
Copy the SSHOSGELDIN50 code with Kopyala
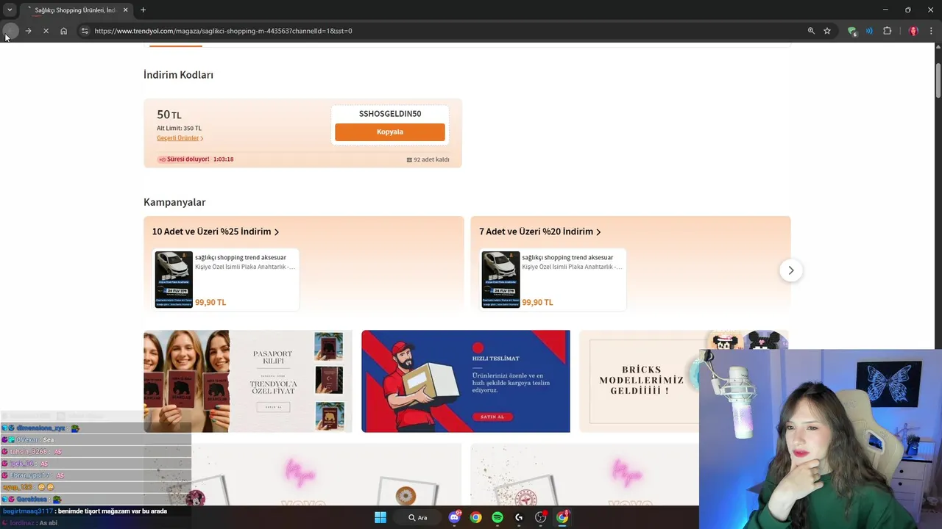click(x=389, y=132)
